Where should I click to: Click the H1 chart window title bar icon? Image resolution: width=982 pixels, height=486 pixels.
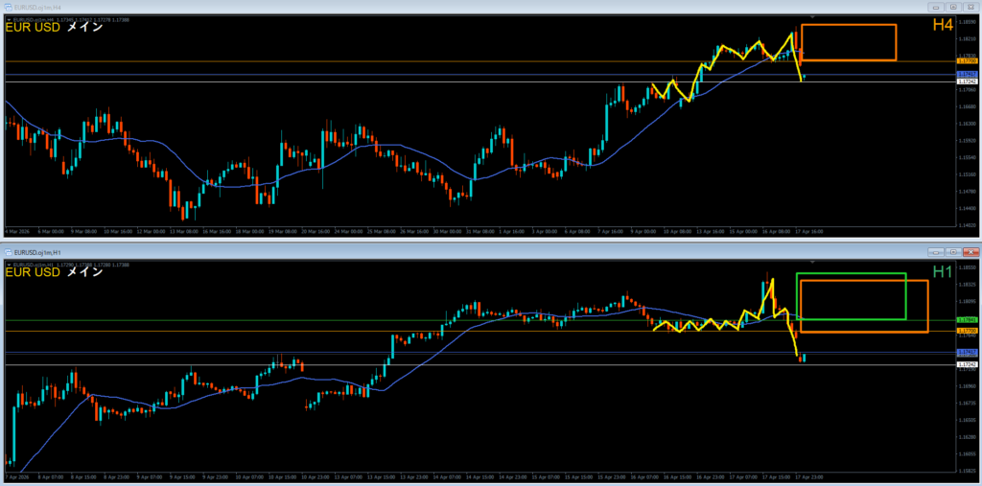tap(8, 250)
